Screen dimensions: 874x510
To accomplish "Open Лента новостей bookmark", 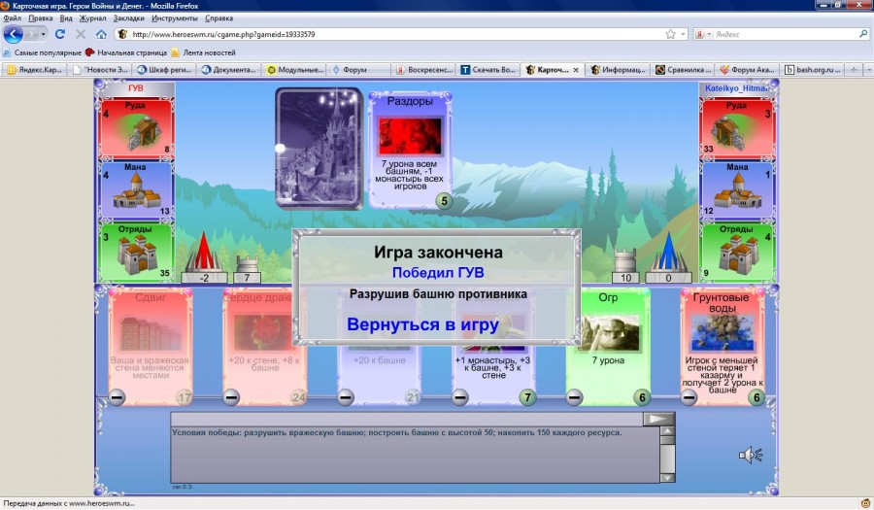I will [x=203, y=52].
